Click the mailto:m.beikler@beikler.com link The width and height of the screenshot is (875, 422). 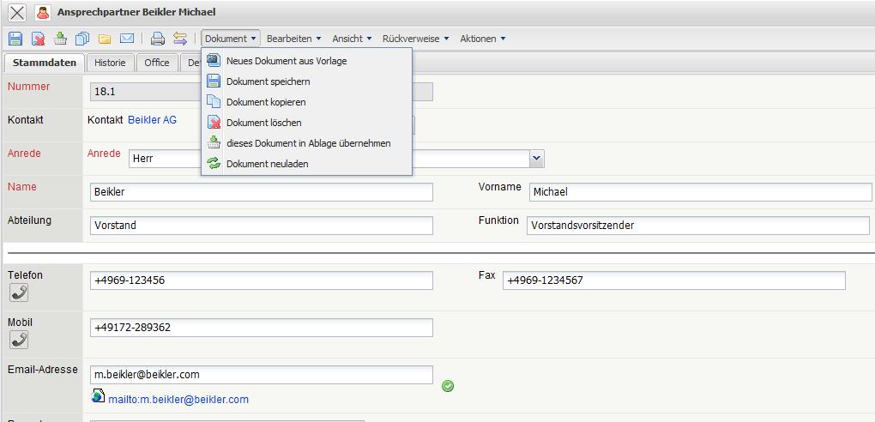[178, 400]
